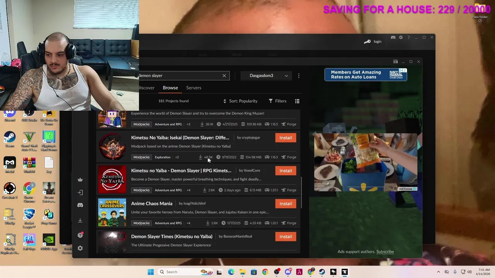Click volume speaker icon in system tray
Image resolution: width=495 pixels, height=278 pixels.
point(469,272)
